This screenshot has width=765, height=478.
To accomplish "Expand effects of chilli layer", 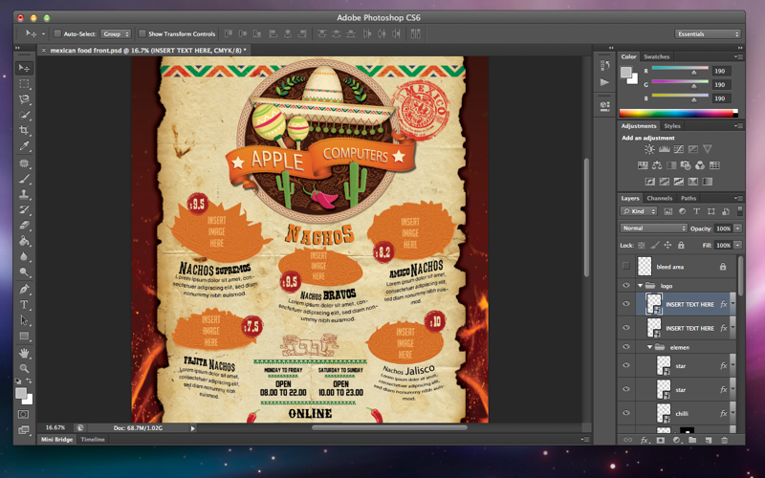I will pos(732,413).
